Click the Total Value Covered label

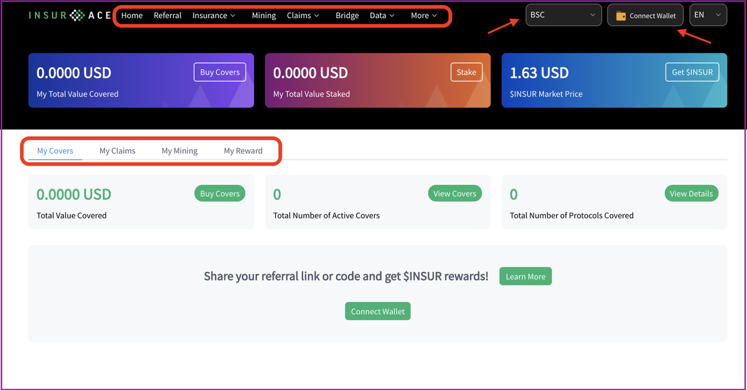coord(72,215)
